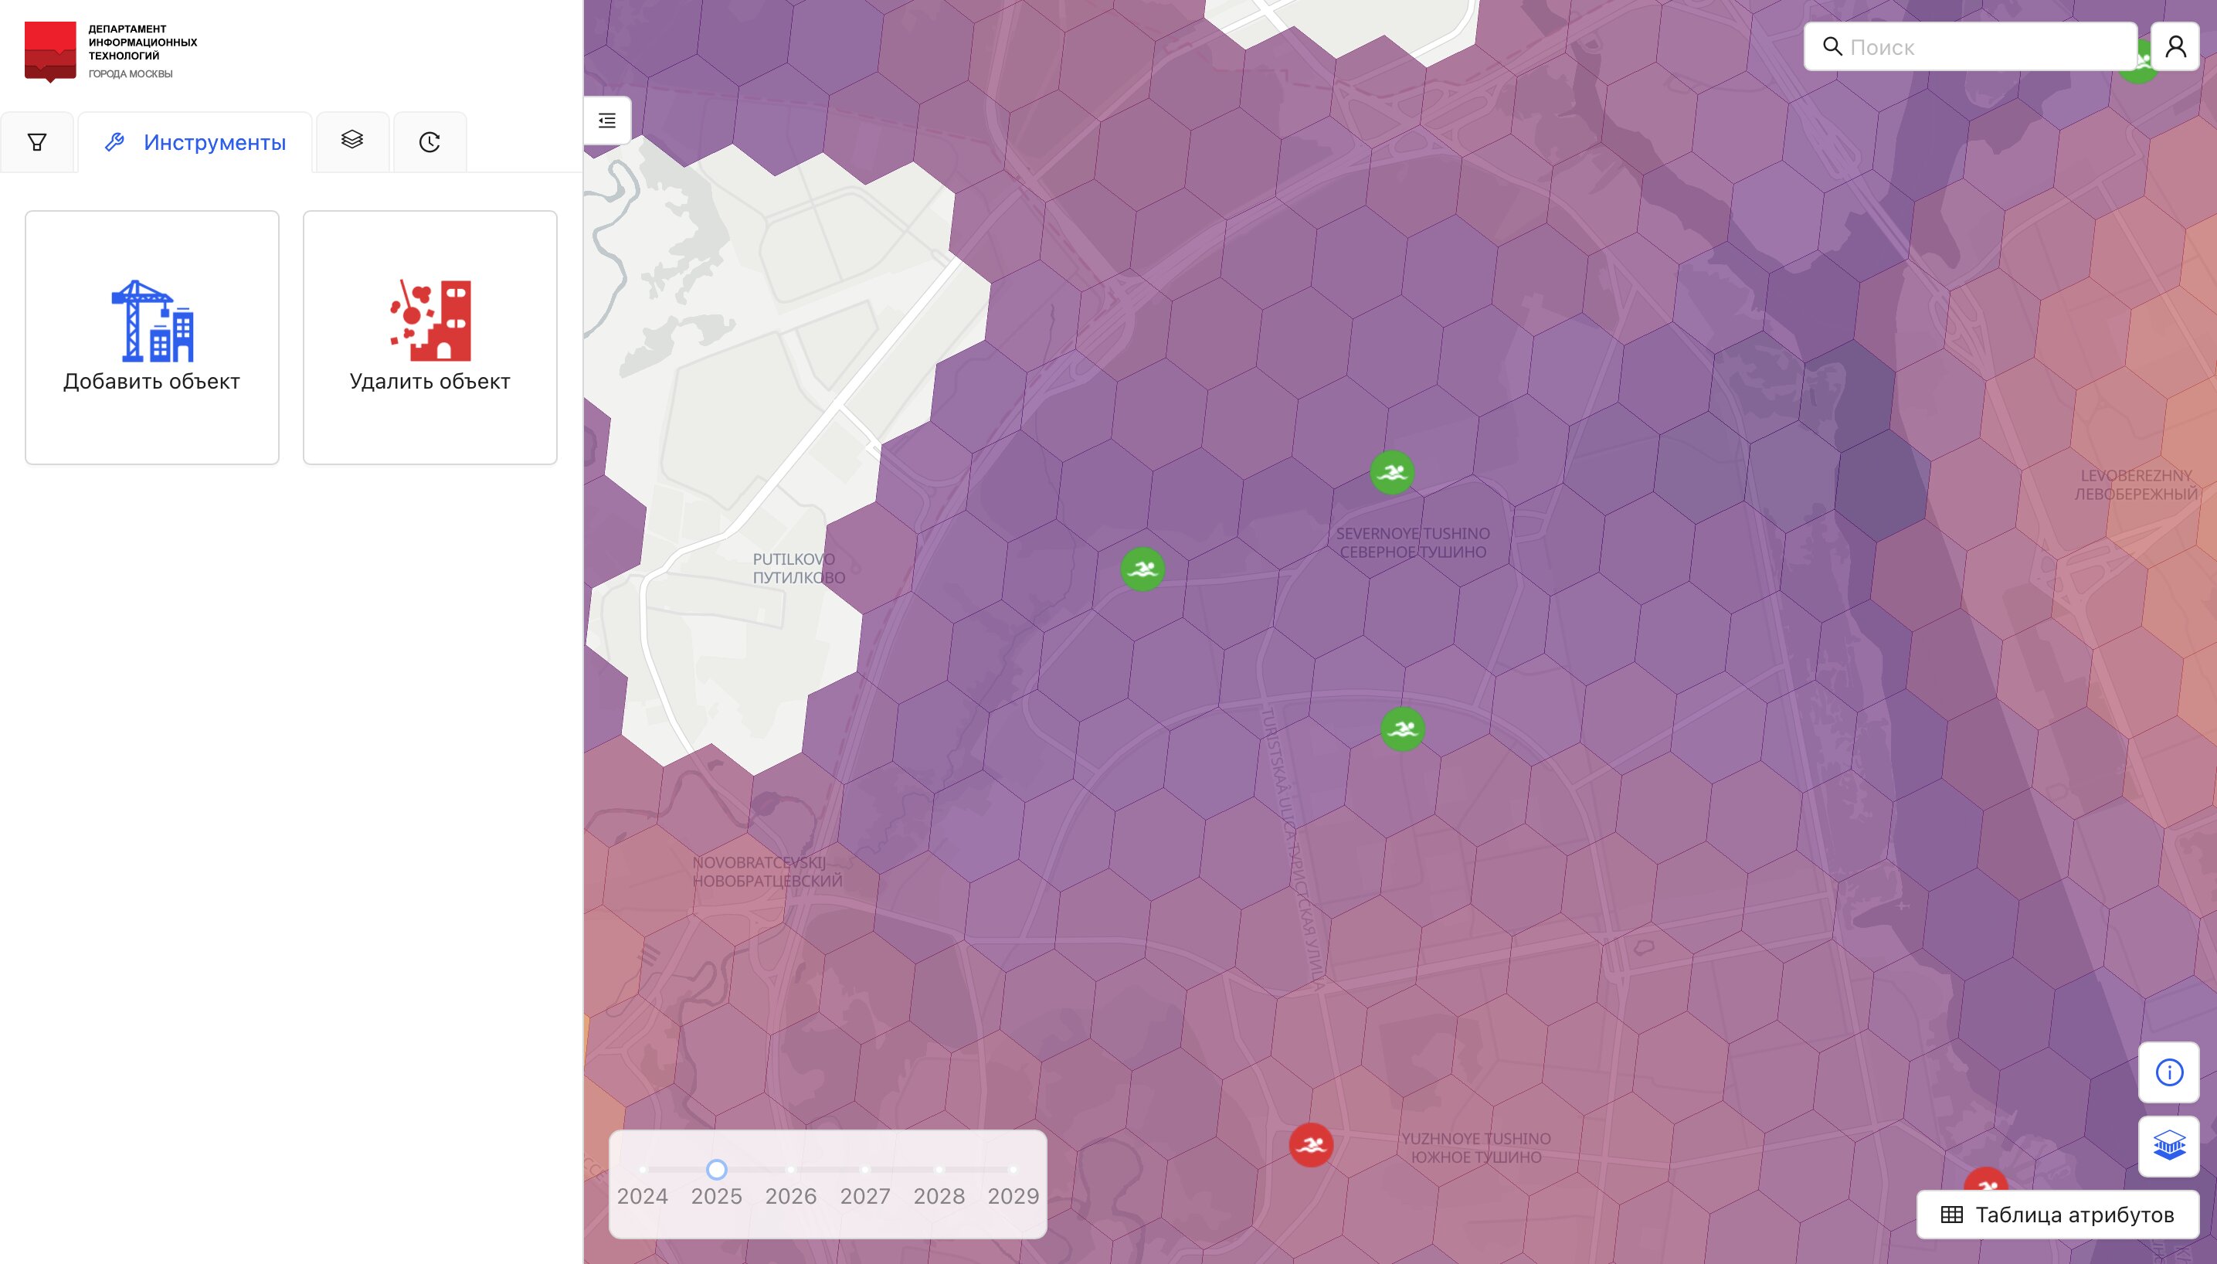The image size is (2217, 1264).
Task: Click the info circle button
Action: click(2168, 1072)
